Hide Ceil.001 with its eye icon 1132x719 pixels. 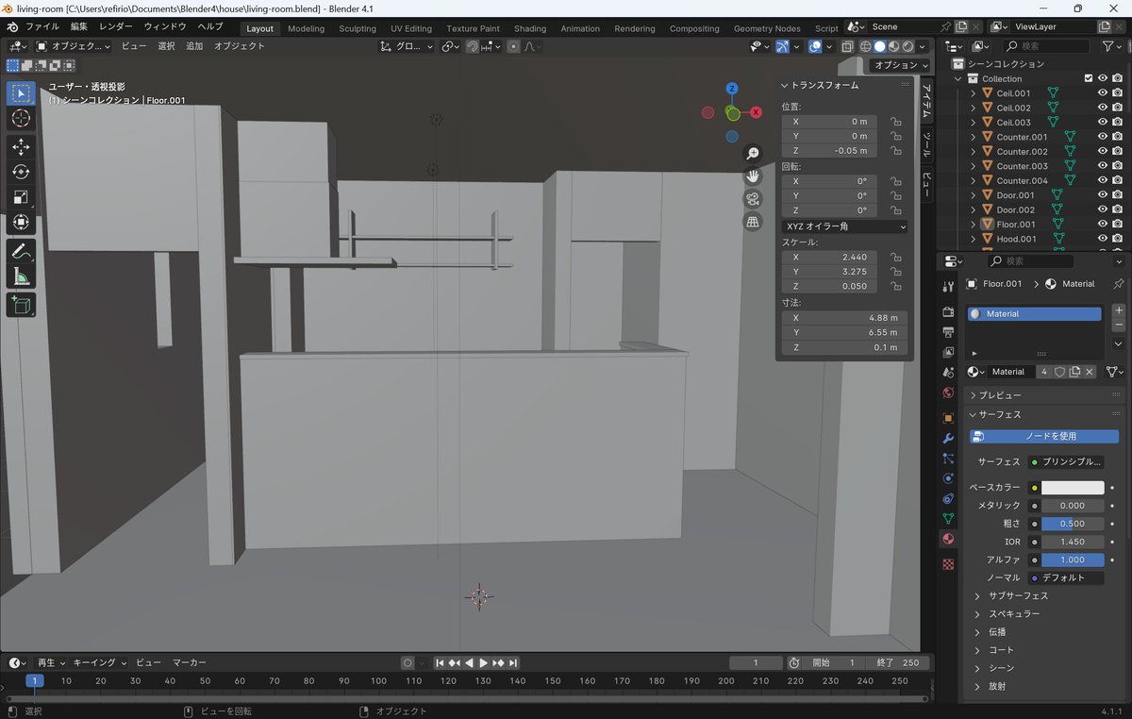[x=1102, y=93]
